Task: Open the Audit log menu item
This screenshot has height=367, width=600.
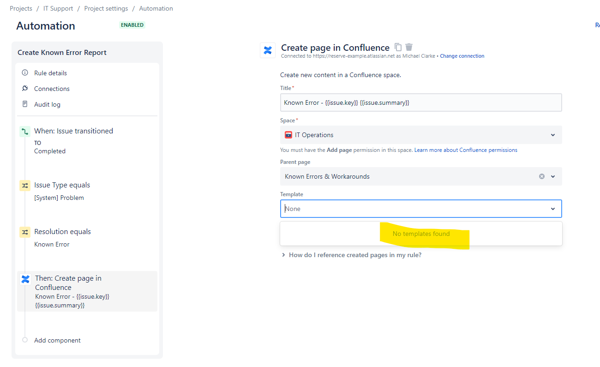Action: pyautogui.click(x=47, y=104)
